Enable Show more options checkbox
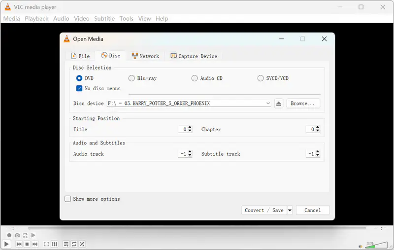This screenshot has height=250, width=394. 67,199
